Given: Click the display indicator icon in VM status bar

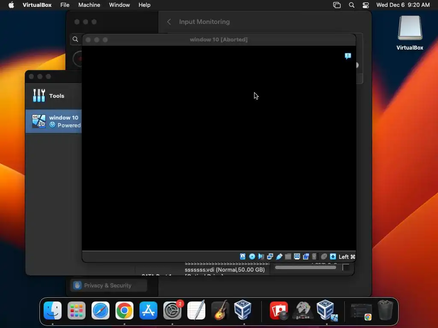Looking at the screenshot, I should point(297,257).
